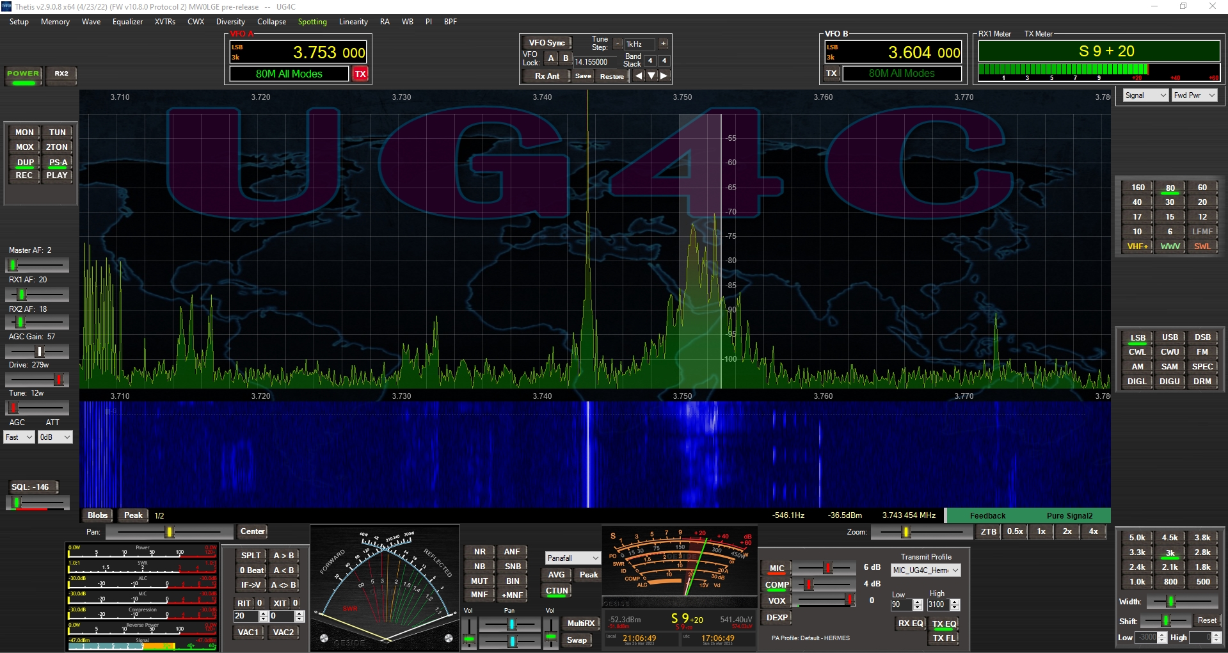The width and height of the screenshot is (1228, 653).
Task: Click the RIT value field
Action: point(246,616)
